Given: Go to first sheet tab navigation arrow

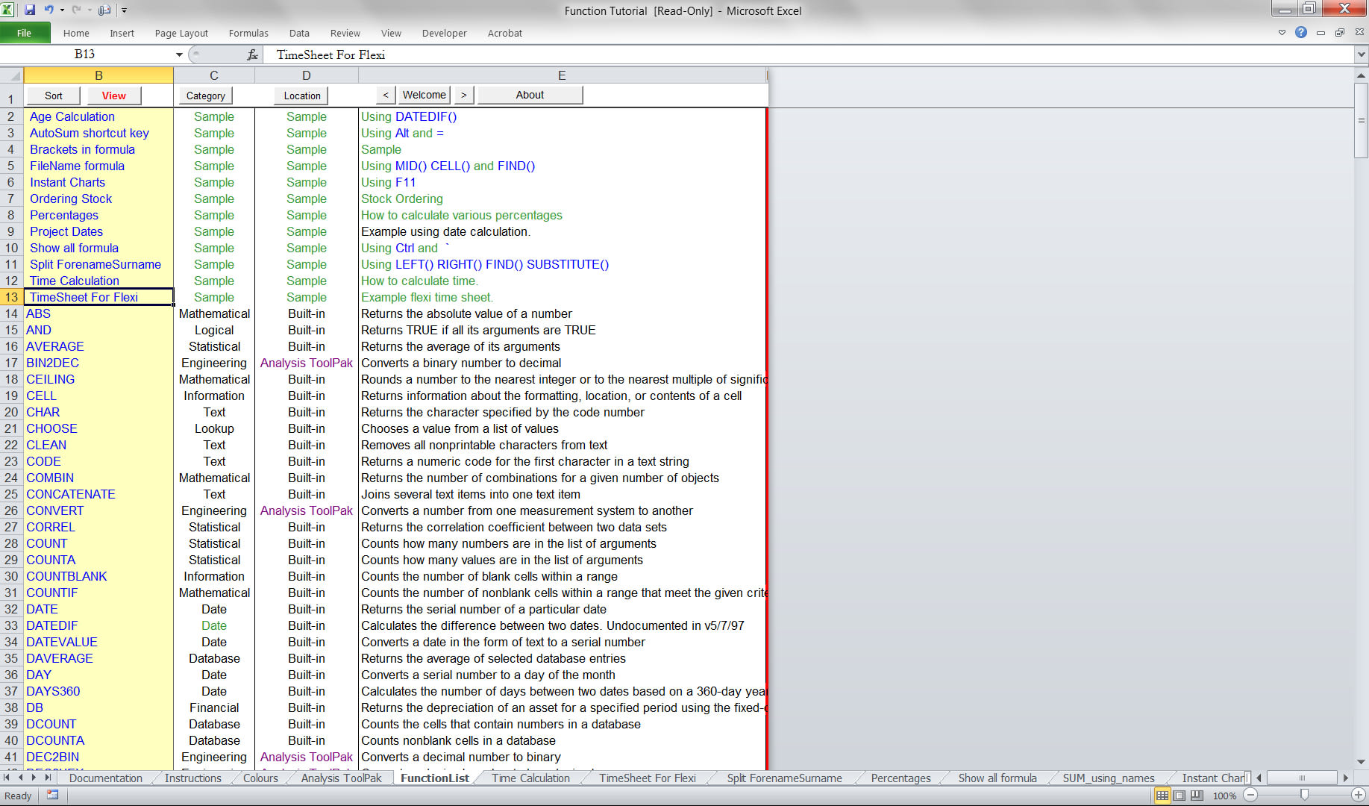Looking at the screenshot, I should pyautogui.click(x=7, y=778).
